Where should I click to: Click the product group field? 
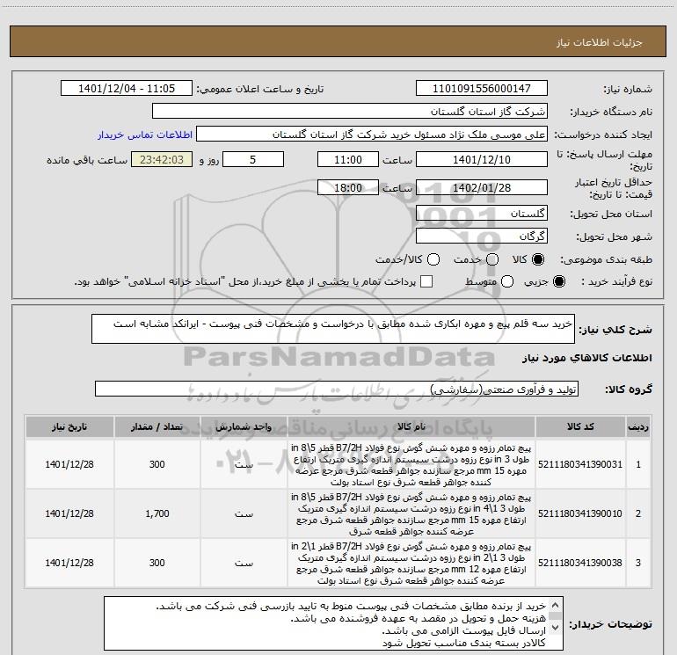[337, 389]
